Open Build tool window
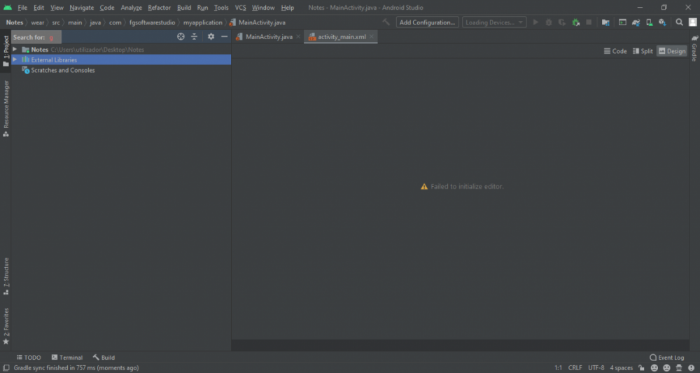Screen dimensions: 700x373 (104, 358)
